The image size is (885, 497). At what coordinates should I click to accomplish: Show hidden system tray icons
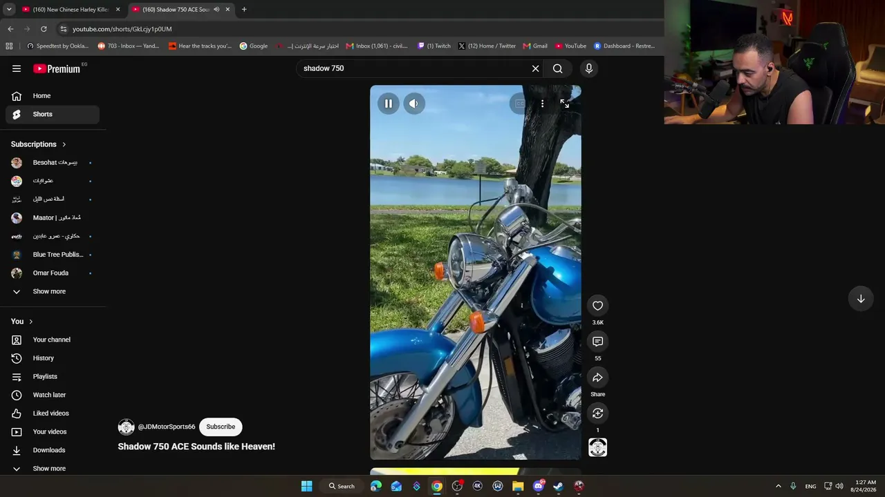point(778,486)
